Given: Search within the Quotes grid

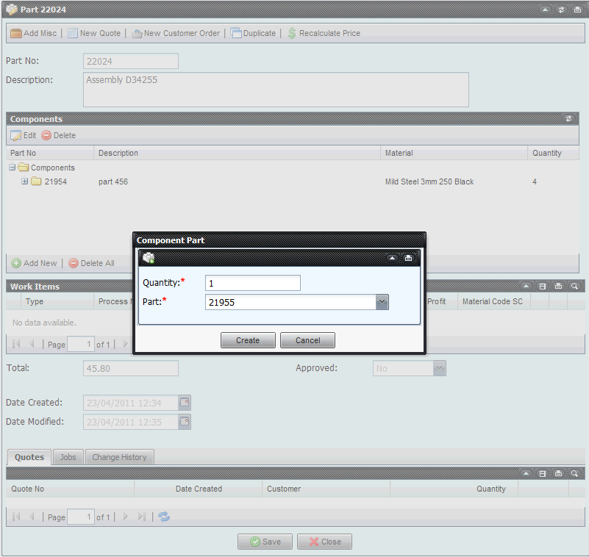Looking at the screenshot, I should (575, 473).
